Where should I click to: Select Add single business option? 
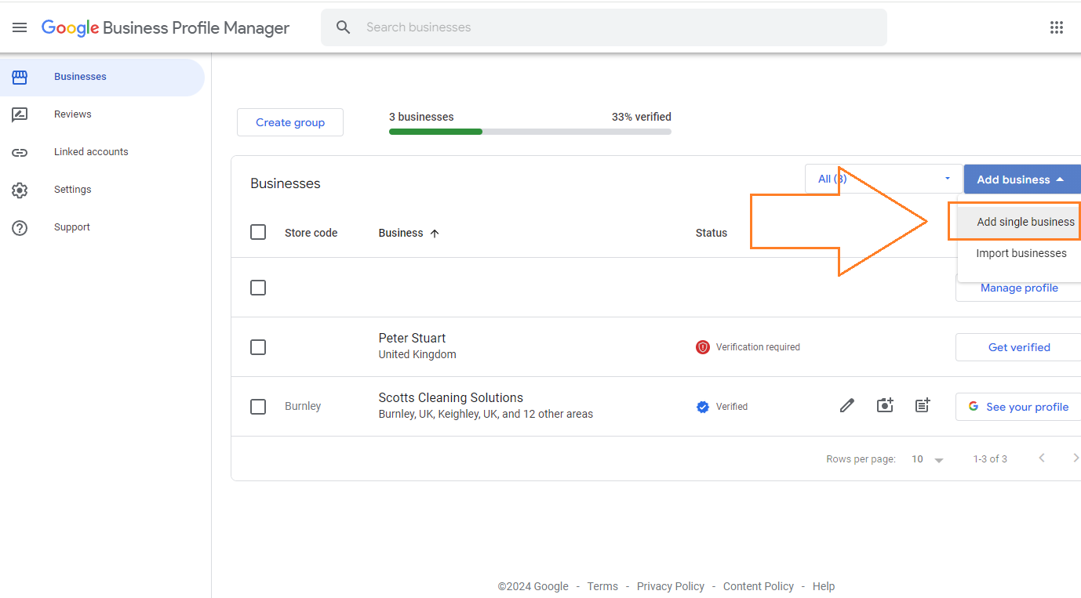pyautogui.click(x=1019, y=222)
